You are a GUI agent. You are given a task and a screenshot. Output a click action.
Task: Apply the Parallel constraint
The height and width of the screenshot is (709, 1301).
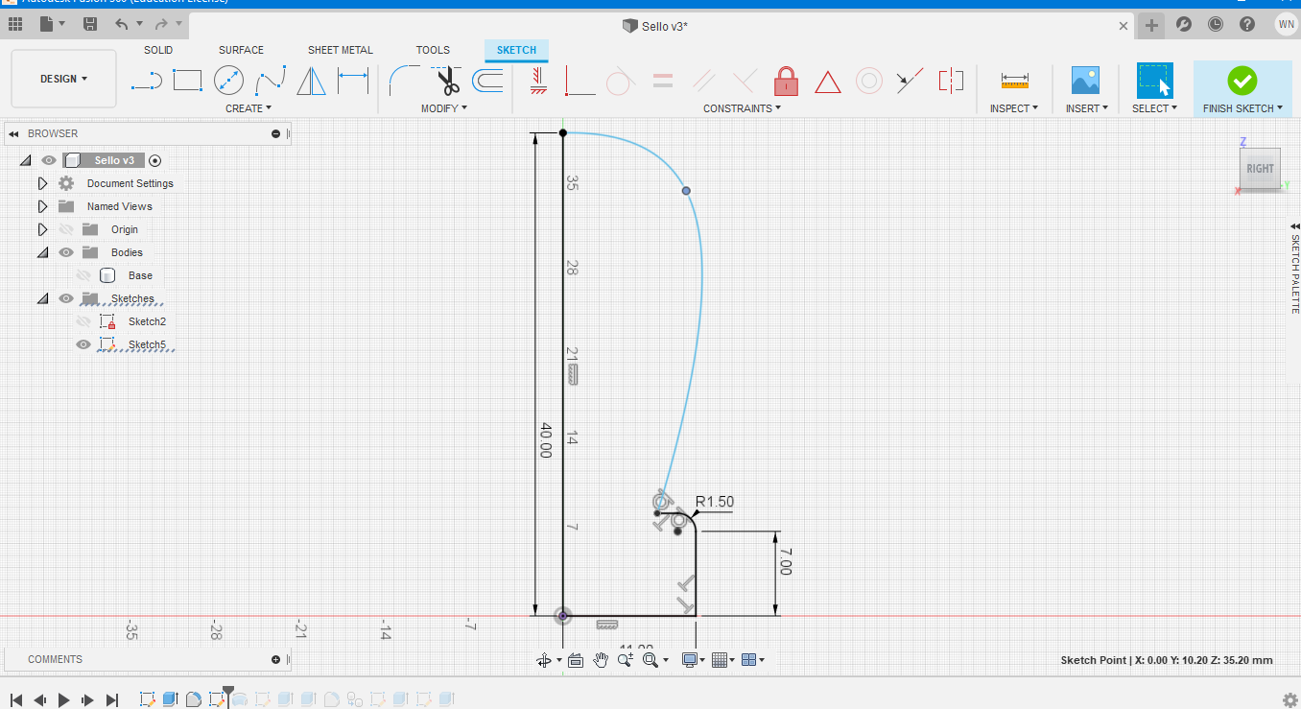tap(704, 82)
